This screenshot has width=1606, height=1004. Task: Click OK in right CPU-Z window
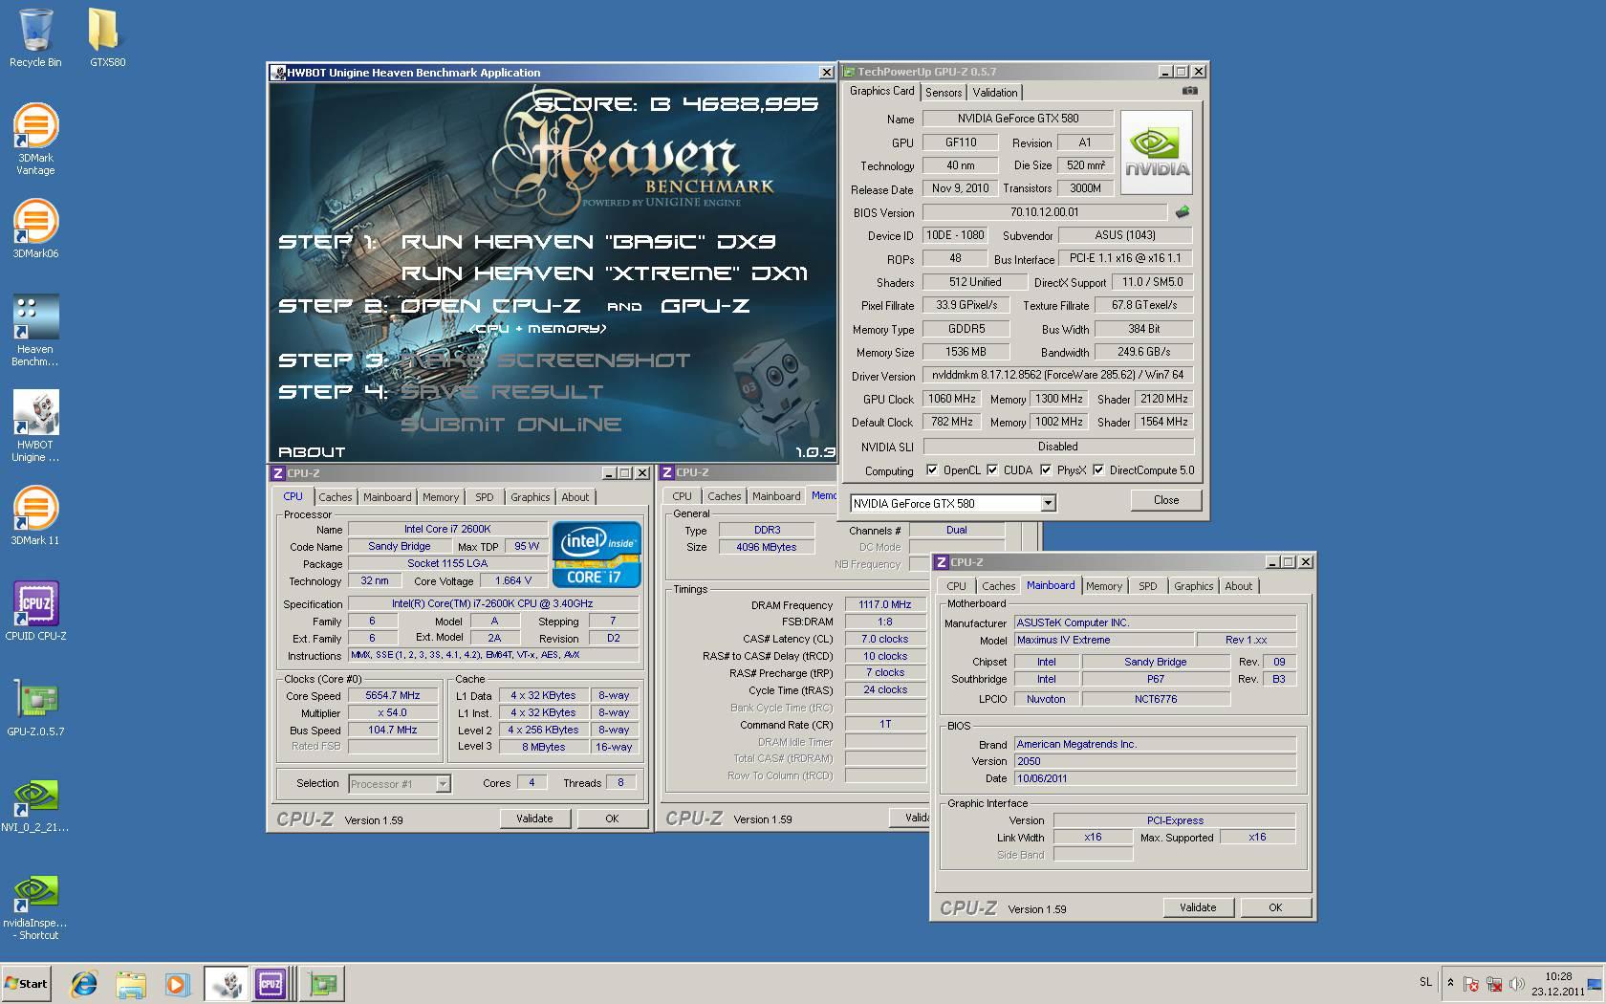[1275, 907]
